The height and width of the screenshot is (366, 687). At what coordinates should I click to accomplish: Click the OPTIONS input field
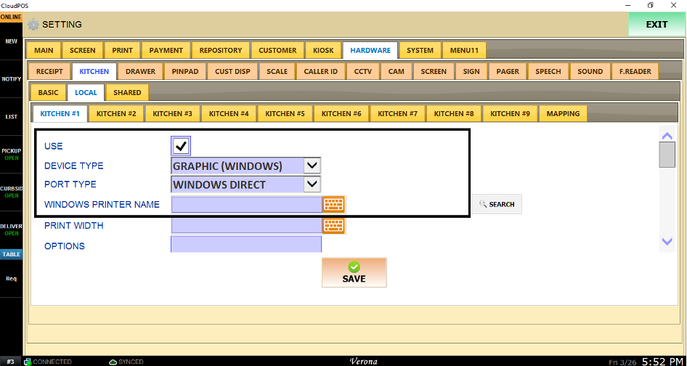tap(245, 245)
